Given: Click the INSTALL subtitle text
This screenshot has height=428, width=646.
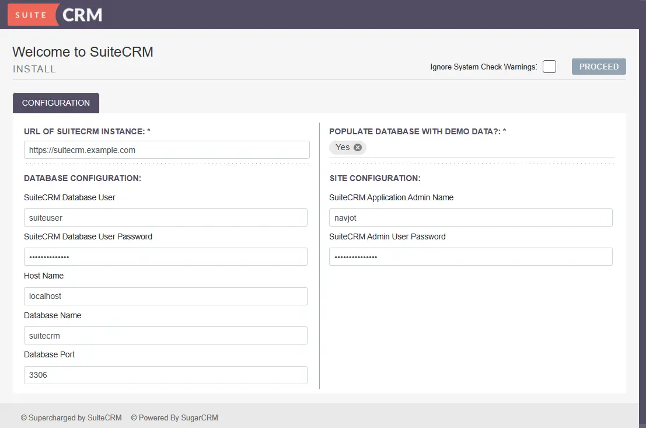Looking at the screenshot, I should (34, 69).
